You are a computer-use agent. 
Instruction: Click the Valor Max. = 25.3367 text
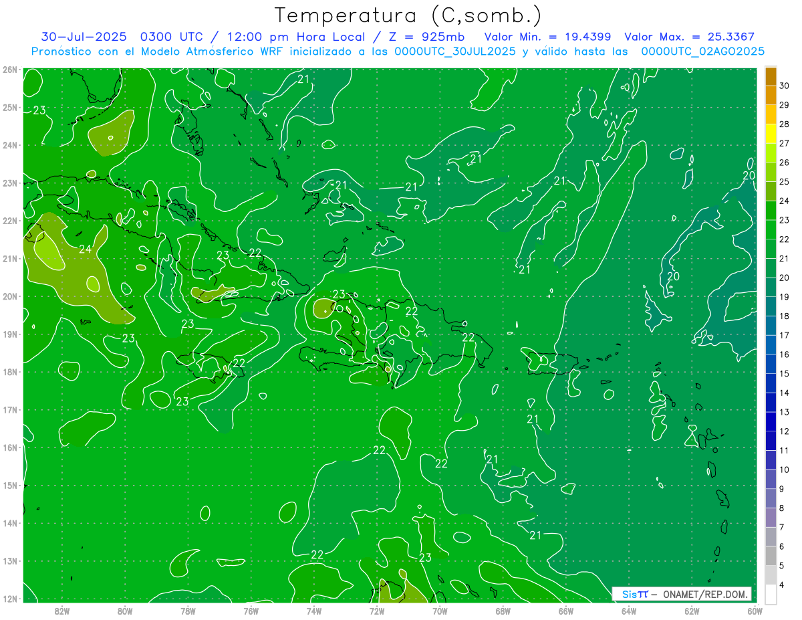(x=690, y=37)
